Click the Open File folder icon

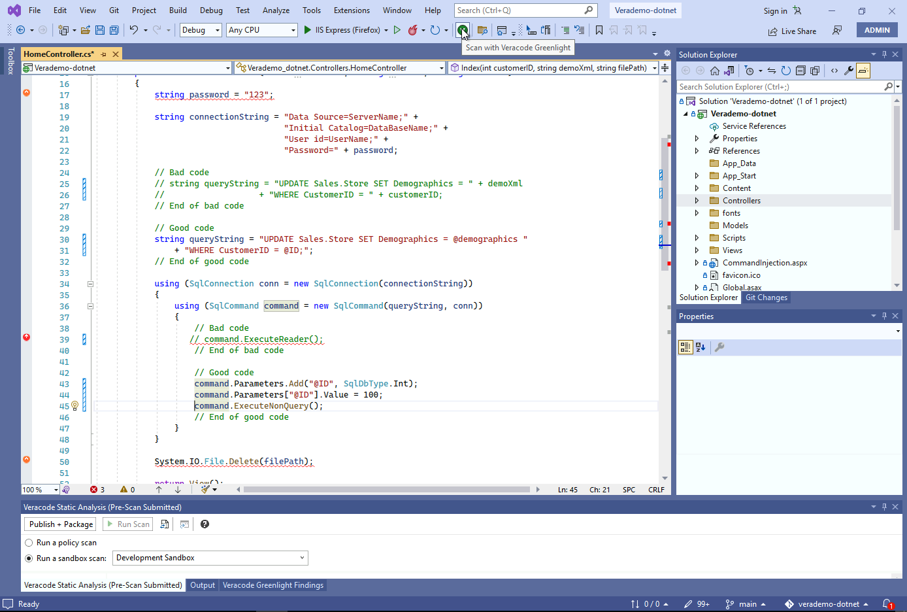click(86, 30)
